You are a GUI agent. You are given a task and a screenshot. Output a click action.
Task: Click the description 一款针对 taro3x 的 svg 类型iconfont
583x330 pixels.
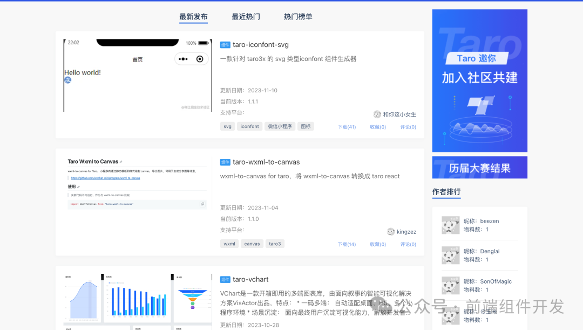[288, 59]
